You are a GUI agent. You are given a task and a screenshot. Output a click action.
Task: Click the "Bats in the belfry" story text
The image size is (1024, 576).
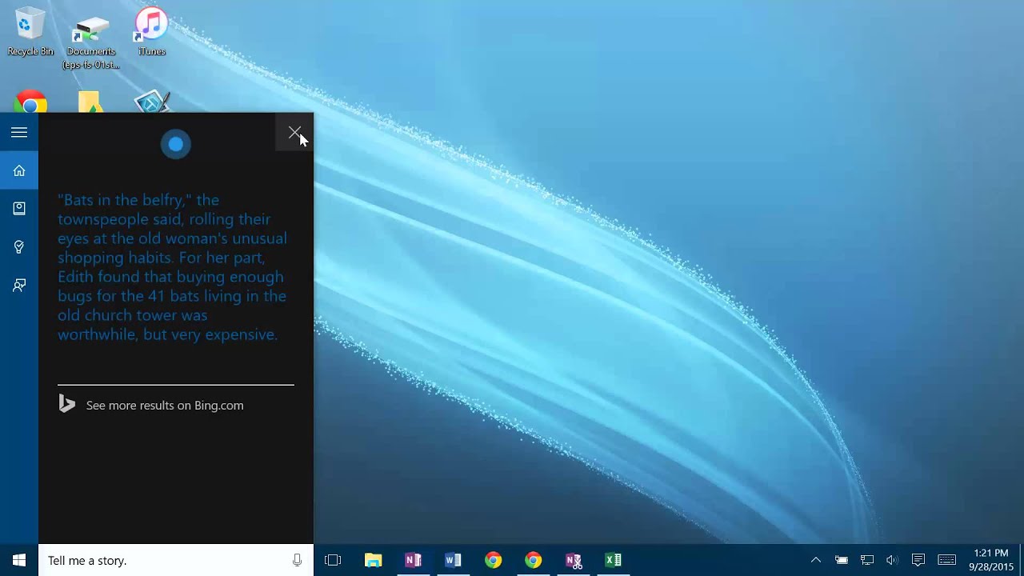[172, 267]
